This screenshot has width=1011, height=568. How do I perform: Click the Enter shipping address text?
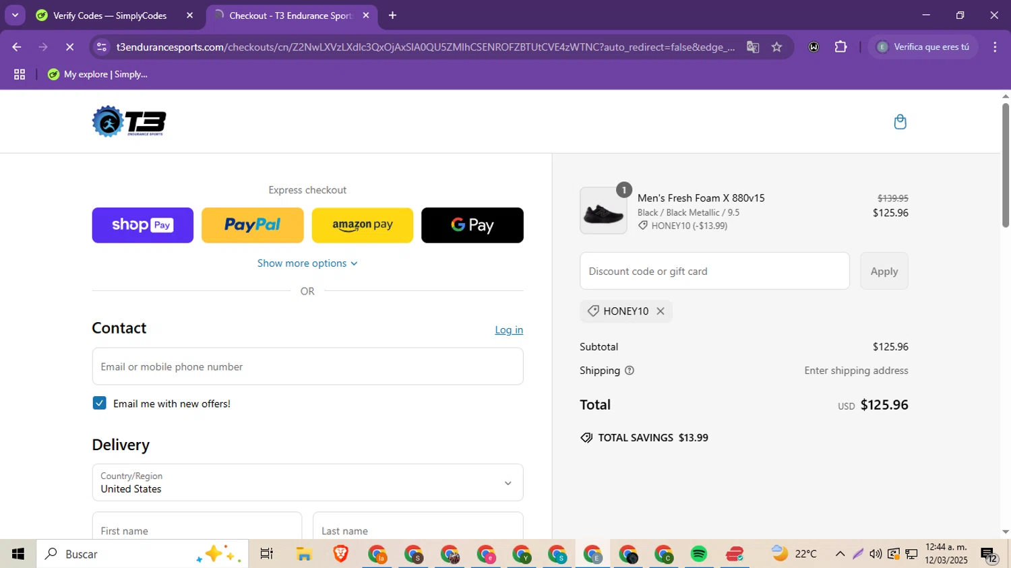[856, 371]
